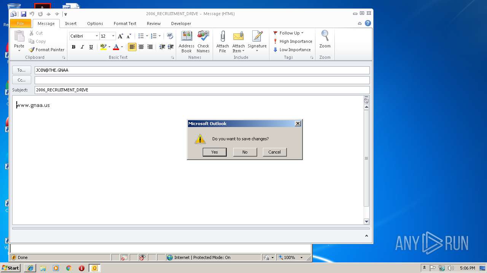The width and height of the screenshot is (487, 273).
Task: Open Clipboard pane launcher
Action: pos(64,58)
